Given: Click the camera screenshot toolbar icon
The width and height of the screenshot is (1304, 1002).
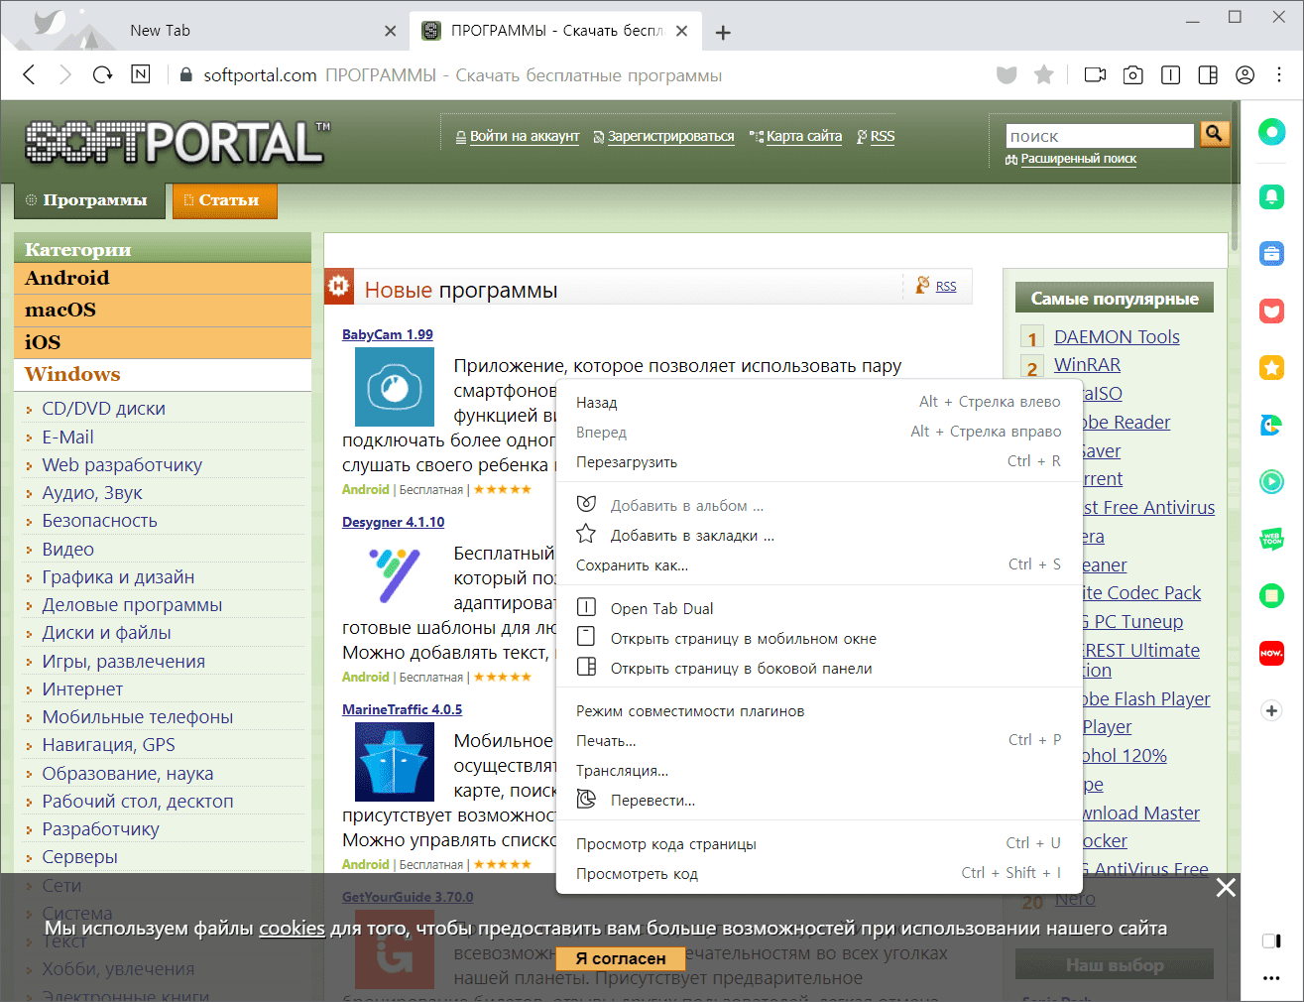Looking at the screenshot, I should pyautogui.click(x=1132, y=75).
